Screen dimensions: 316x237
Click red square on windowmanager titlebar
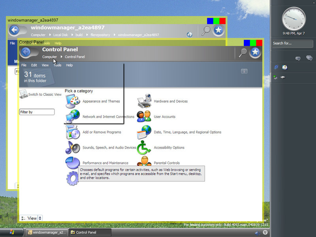(x=222, y=21)
